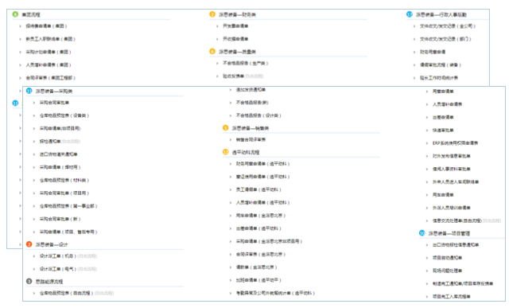Screen dimensions: 509x308
Task: Click the blue badge beside 派思装备—采购类
Action: pos(29,91)
